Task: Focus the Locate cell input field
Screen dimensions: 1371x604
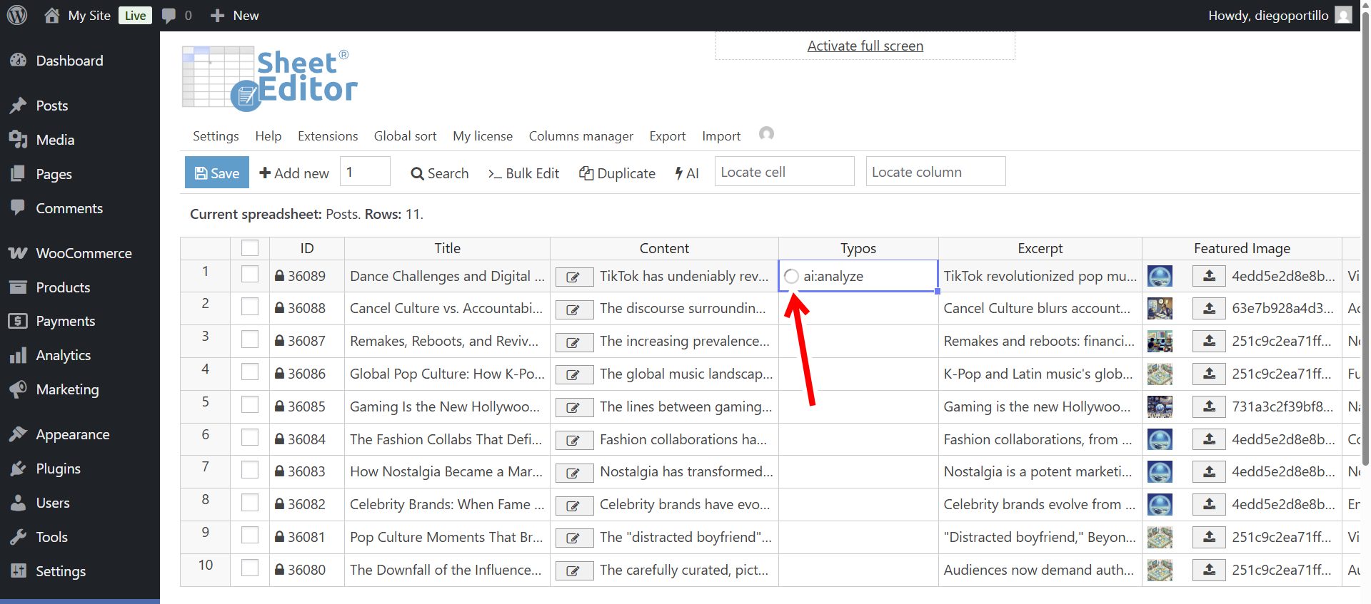Action: tap(784, 172)
